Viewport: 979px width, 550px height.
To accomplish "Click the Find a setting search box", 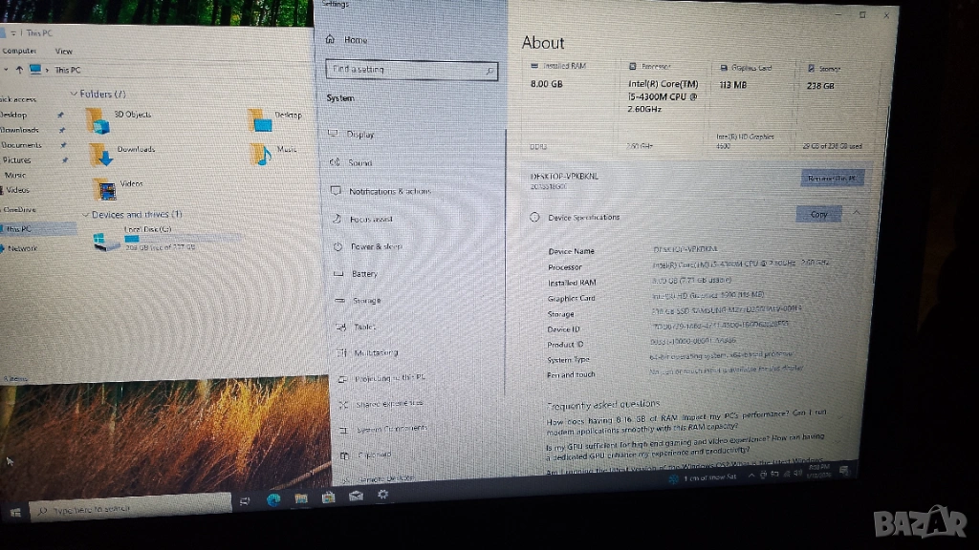I will tap(411, 70).
